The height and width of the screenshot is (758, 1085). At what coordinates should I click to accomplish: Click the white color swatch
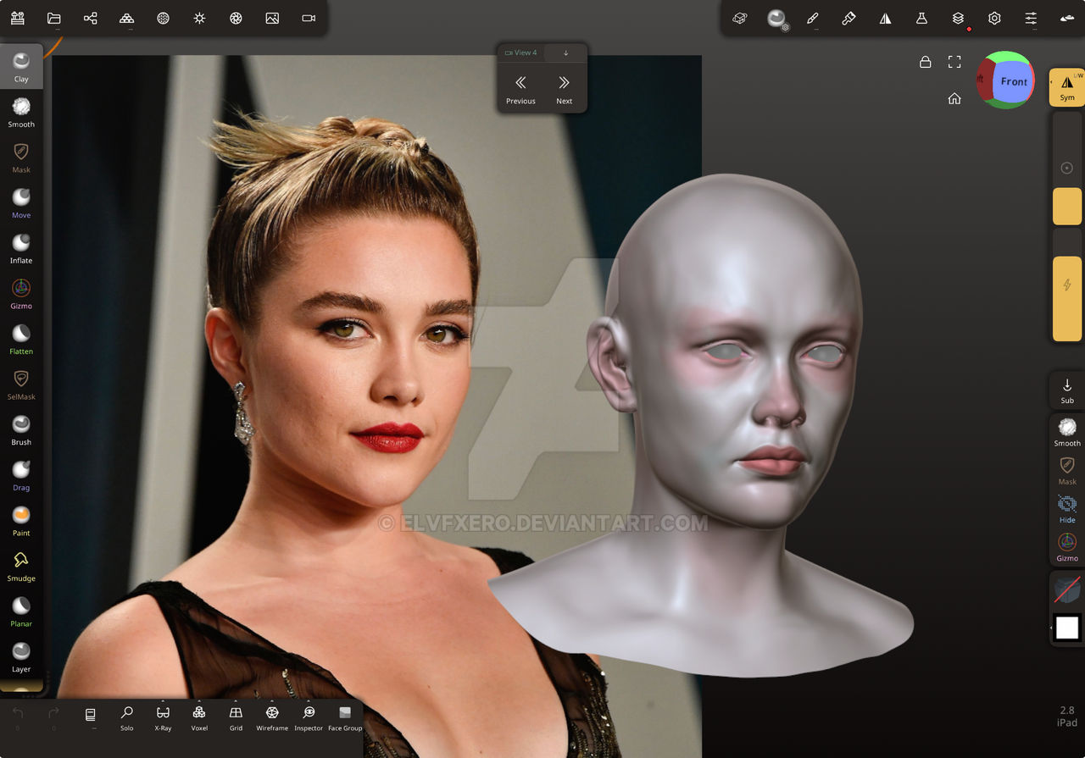[x=1067, y=628]
